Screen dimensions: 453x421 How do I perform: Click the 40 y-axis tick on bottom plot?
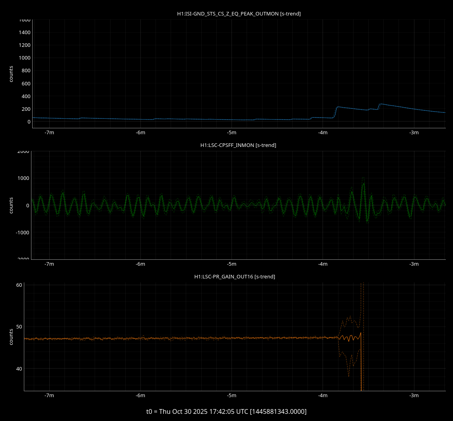coord(18,369)
